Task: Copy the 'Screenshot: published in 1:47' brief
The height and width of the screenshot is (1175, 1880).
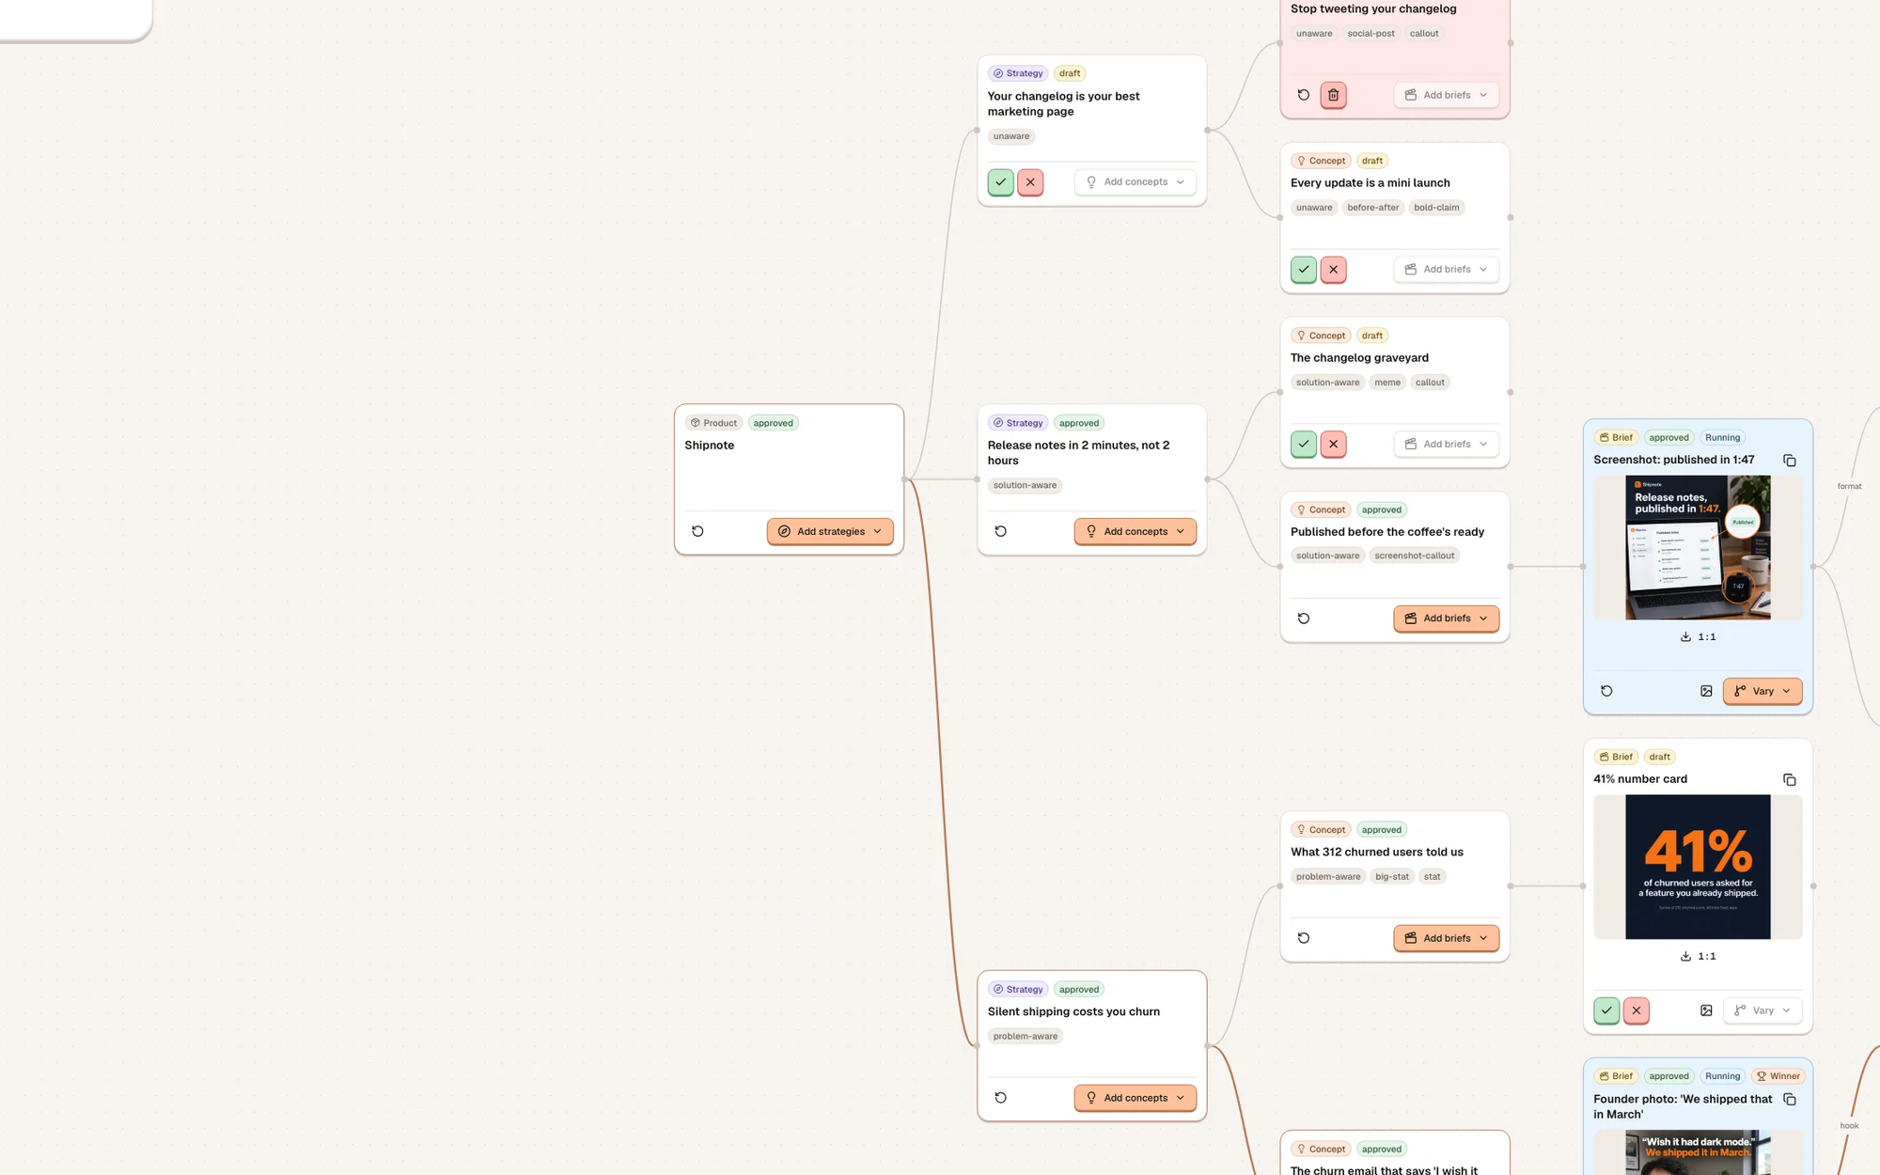Action: 1790,461
